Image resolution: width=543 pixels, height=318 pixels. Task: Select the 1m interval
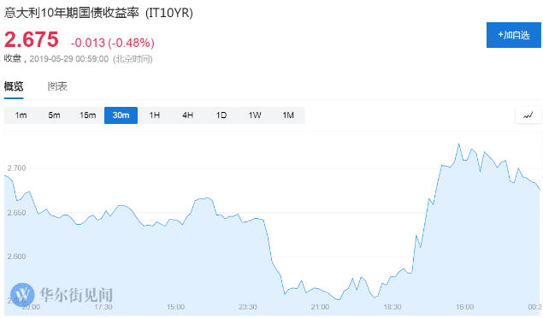click(21, 115)
